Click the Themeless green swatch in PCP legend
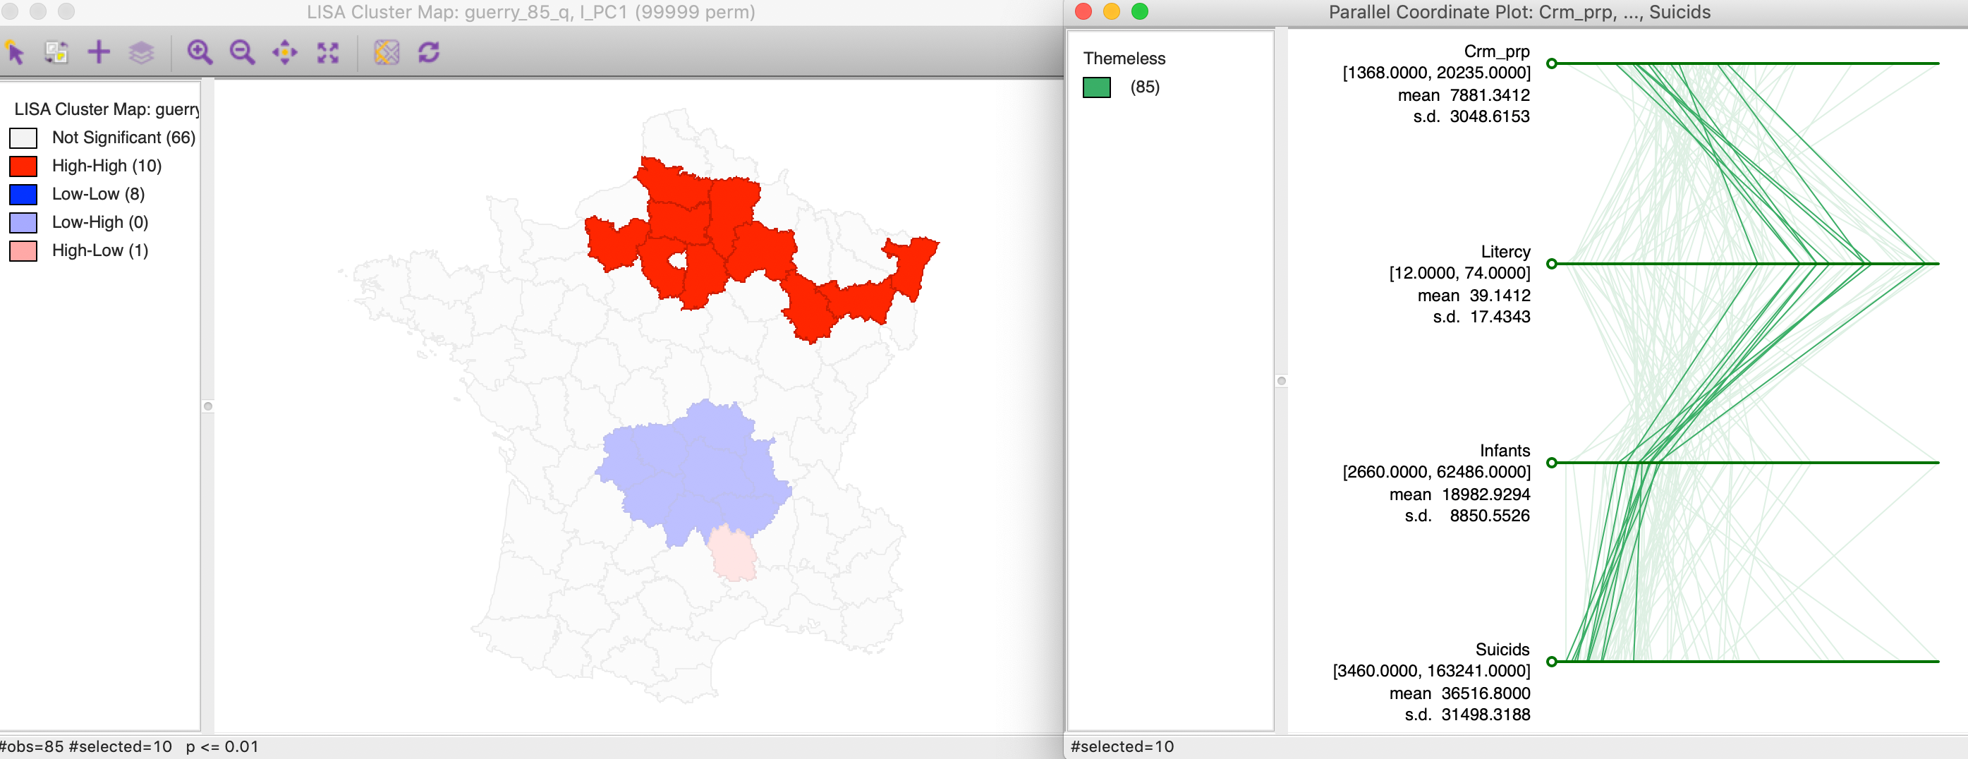Viewport: 1968px width, 759px height. [x=1096, y=88]
